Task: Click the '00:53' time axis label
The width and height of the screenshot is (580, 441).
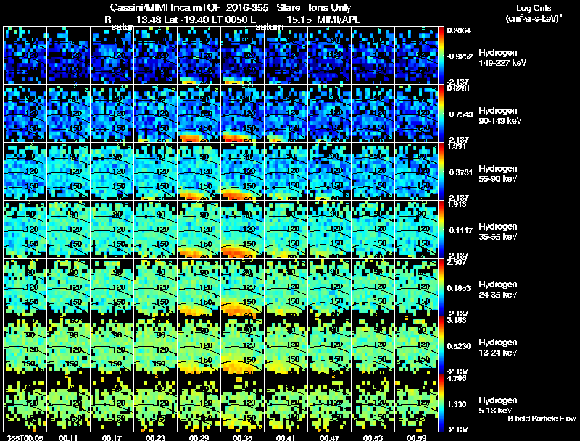Action: click(x=373, y=437)
